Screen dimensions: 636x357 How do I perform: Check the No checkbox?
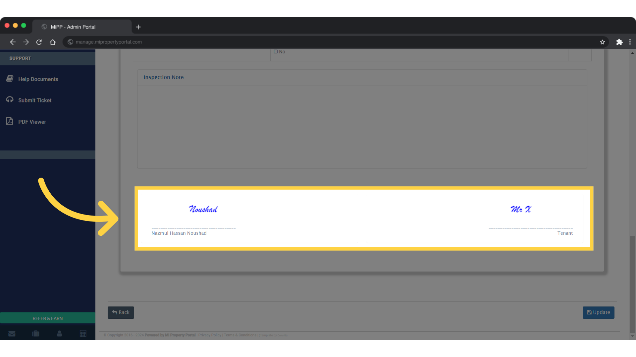[x=276, y=52]
